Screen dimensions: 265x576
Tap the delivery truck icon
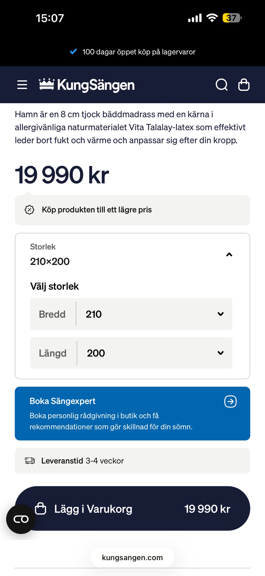point(30,461)
